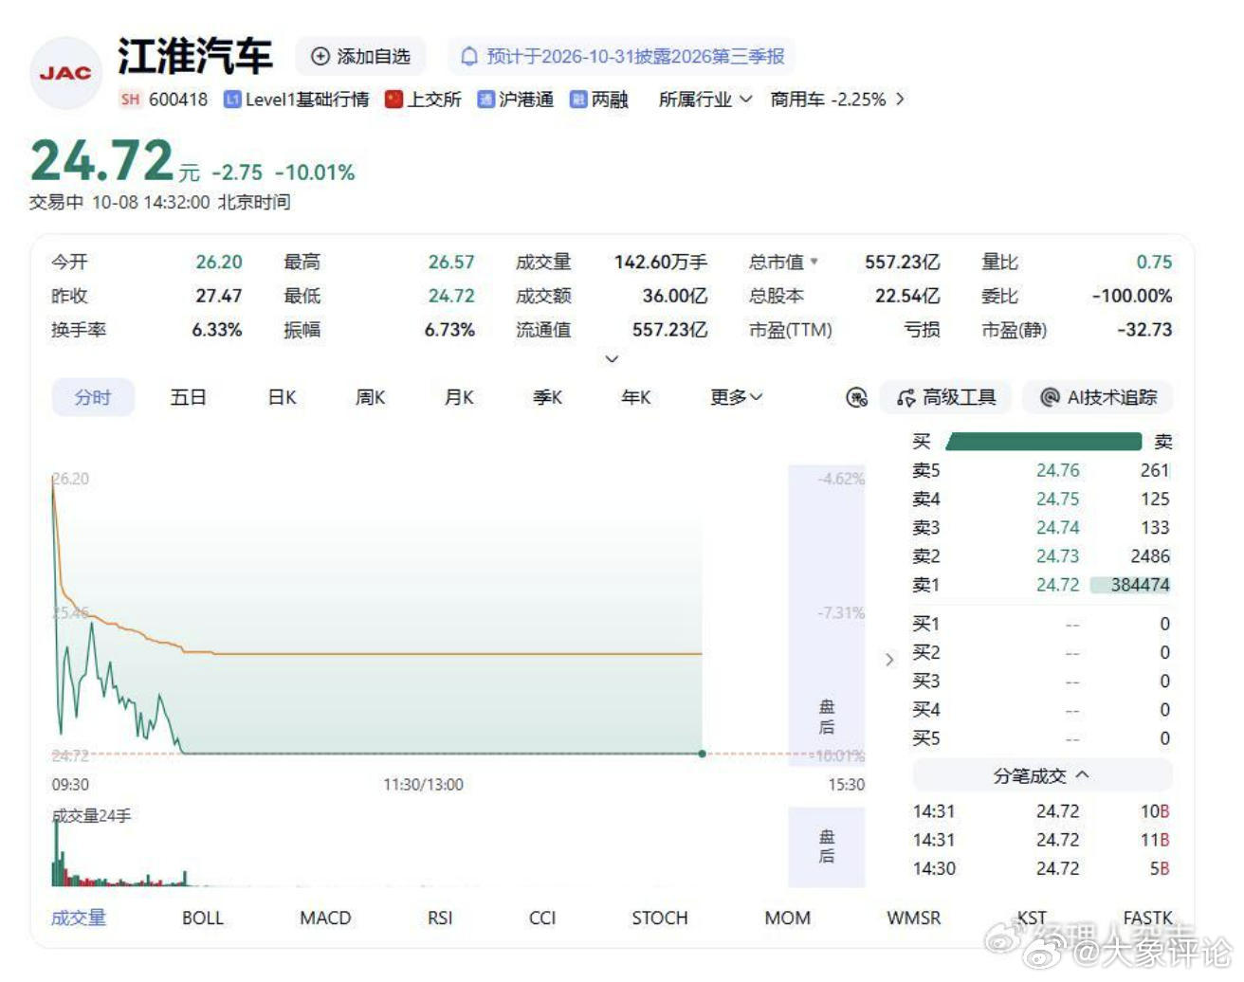Image resolution: width=1244 pixels, height=982 pixels.
Task: Switch to the 分时 chart tab
Action: click(93, 397)
